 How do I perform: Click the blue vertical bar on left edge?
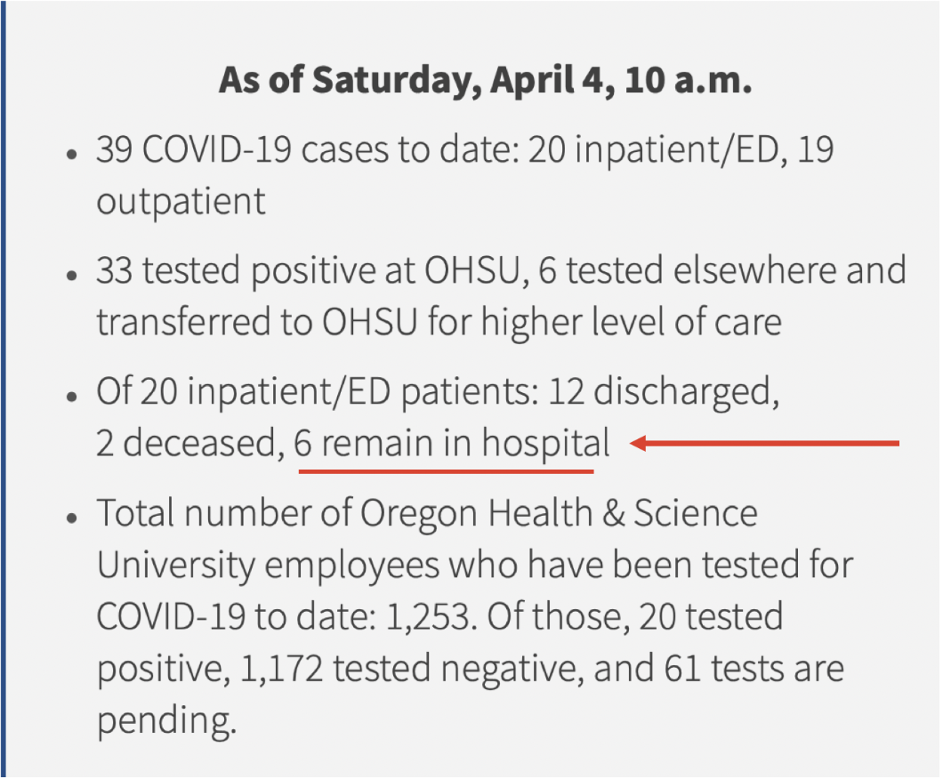pyautogui.click(x=3, y=389)
